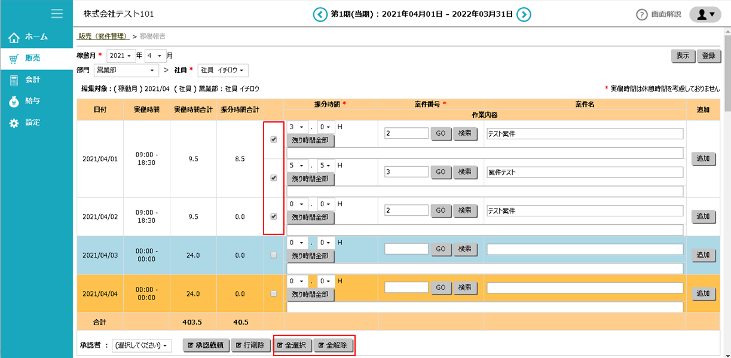Follow the 販売（案件管理） breadcrumb link
This screenshot has height=358, width=731.
click(104, 36)
